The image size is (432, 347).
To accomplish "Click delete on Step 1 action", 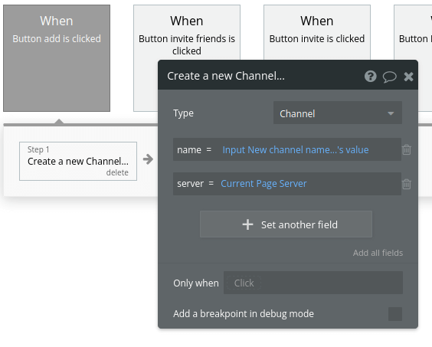I will [117, 172].
